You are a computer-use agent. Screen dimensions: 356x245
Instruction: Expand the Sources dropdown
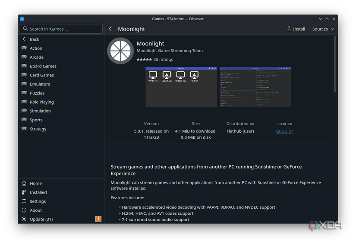(x=323, y=29)
